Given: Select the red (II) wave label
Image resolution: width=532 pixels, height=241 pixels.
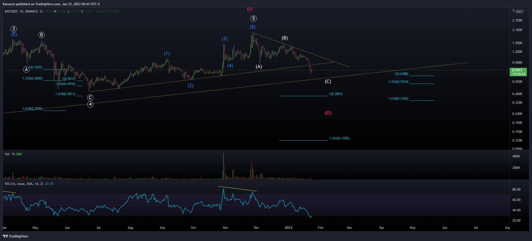Looking at the screenshot, I should coord(328,113).
